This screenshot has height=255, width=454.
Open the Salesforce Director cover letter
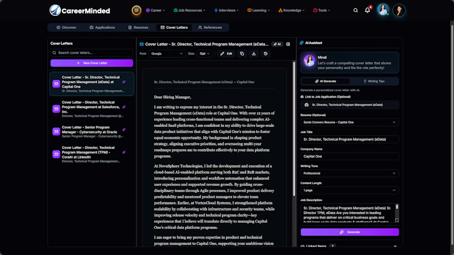coord(92,109)
